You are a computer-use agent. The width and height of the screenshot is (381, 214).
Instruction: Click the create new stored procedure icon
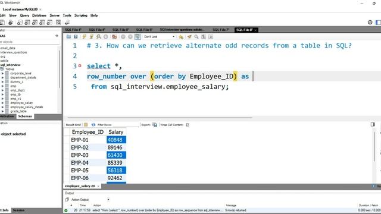(x=42, y=23)
